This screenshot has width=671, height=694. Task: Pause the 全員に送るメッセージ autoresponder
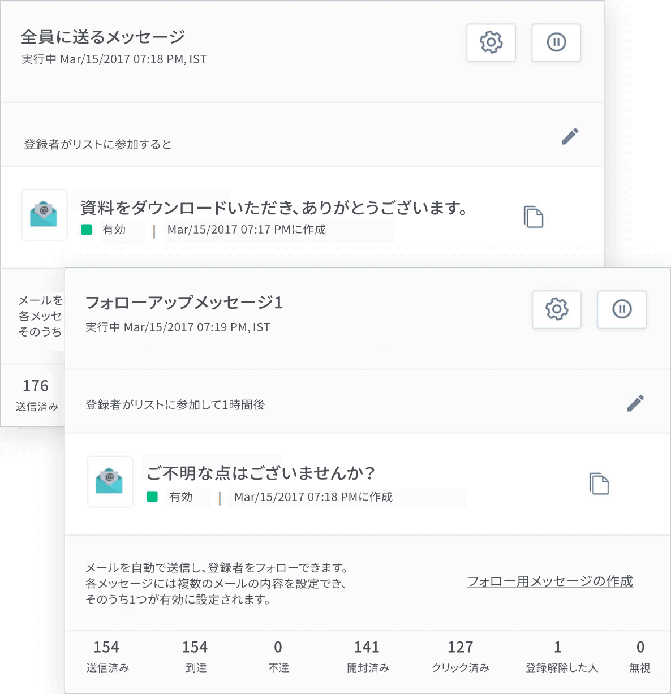point(556,42)
